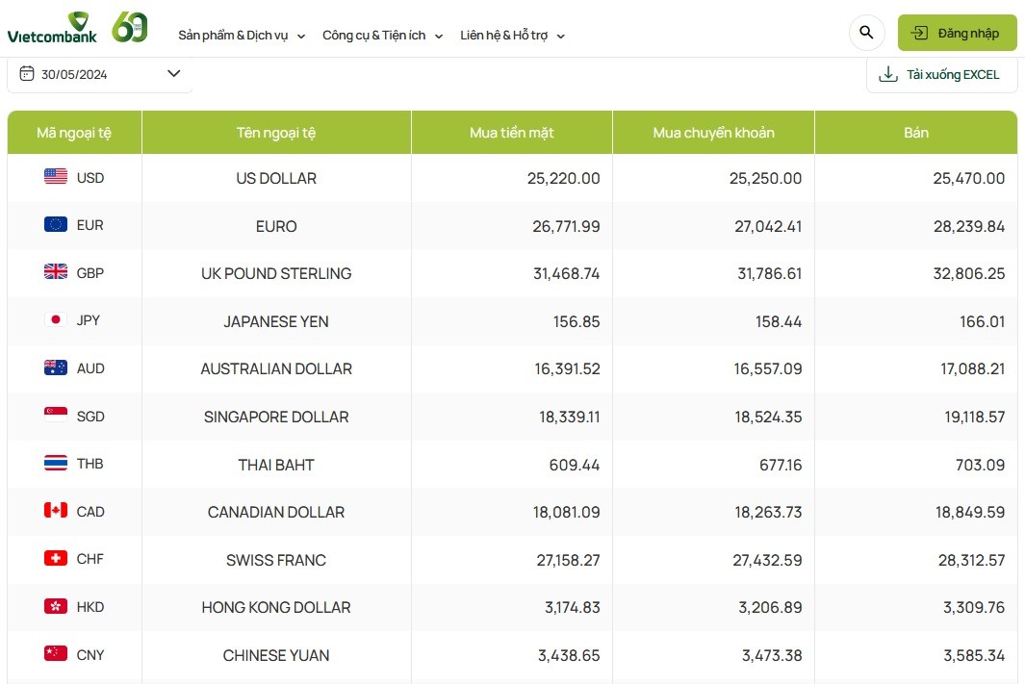Open the Công cụ & Tiện ích dropdown
The width and height of the screenshot is (1025, 684).
382,36
